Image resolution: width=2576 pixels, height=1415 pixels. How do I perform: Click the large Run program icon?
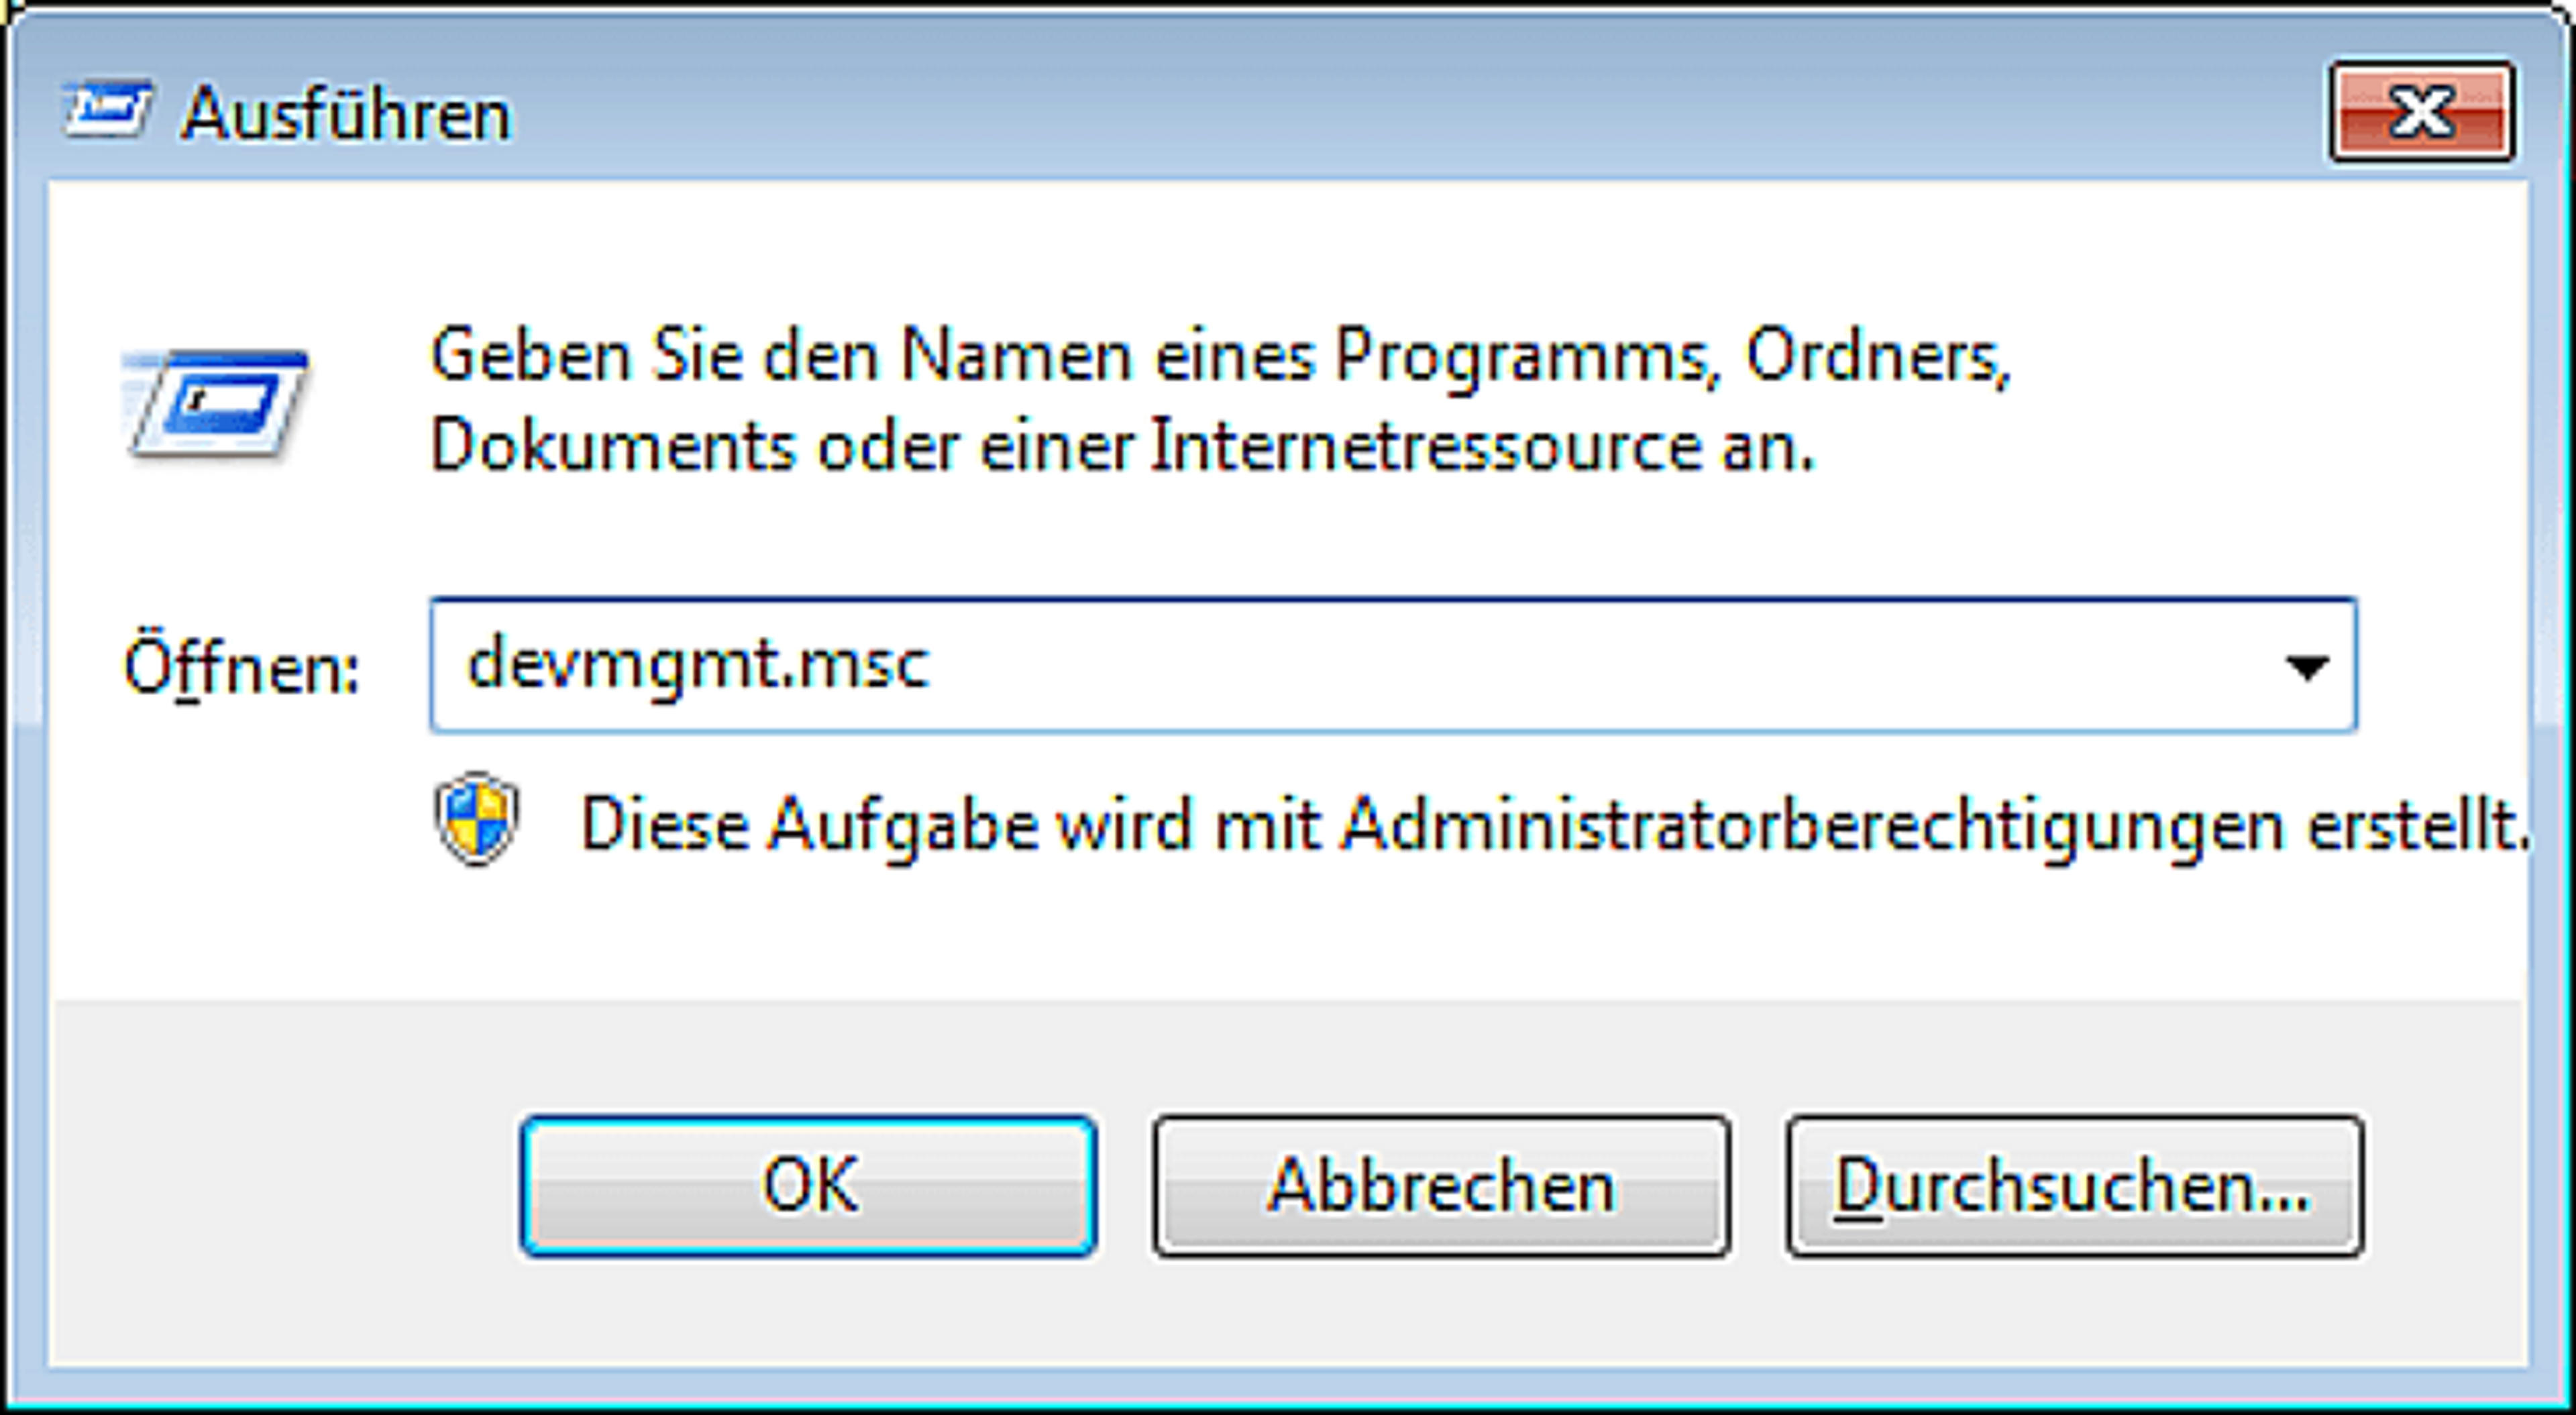tap(215, 403)
